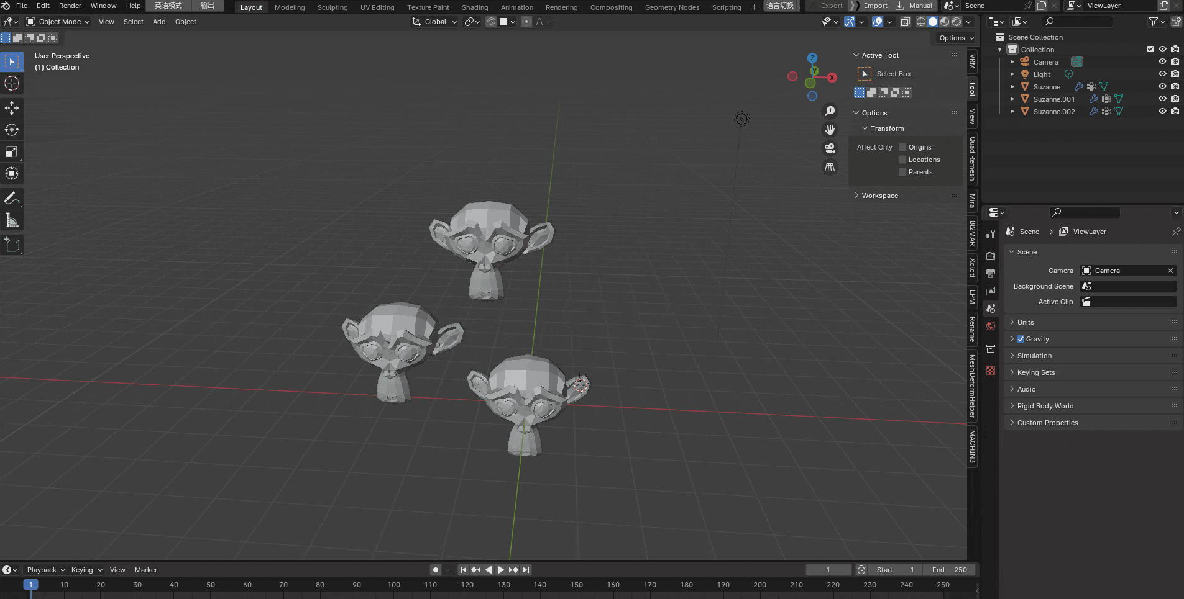
Task: Open the Texture properties checker icon
Action: point(991,371)
